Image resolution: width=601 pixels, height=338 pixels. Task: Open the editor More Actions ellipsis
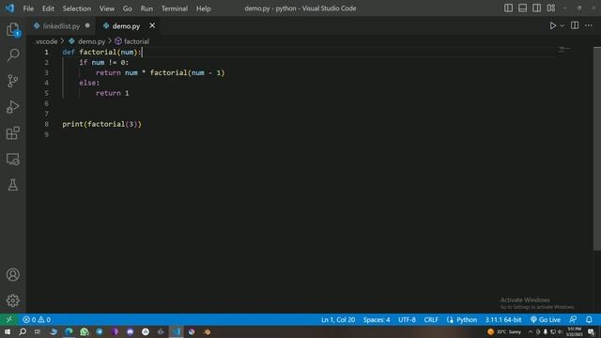pyautogui.click(x=589, y=25)
